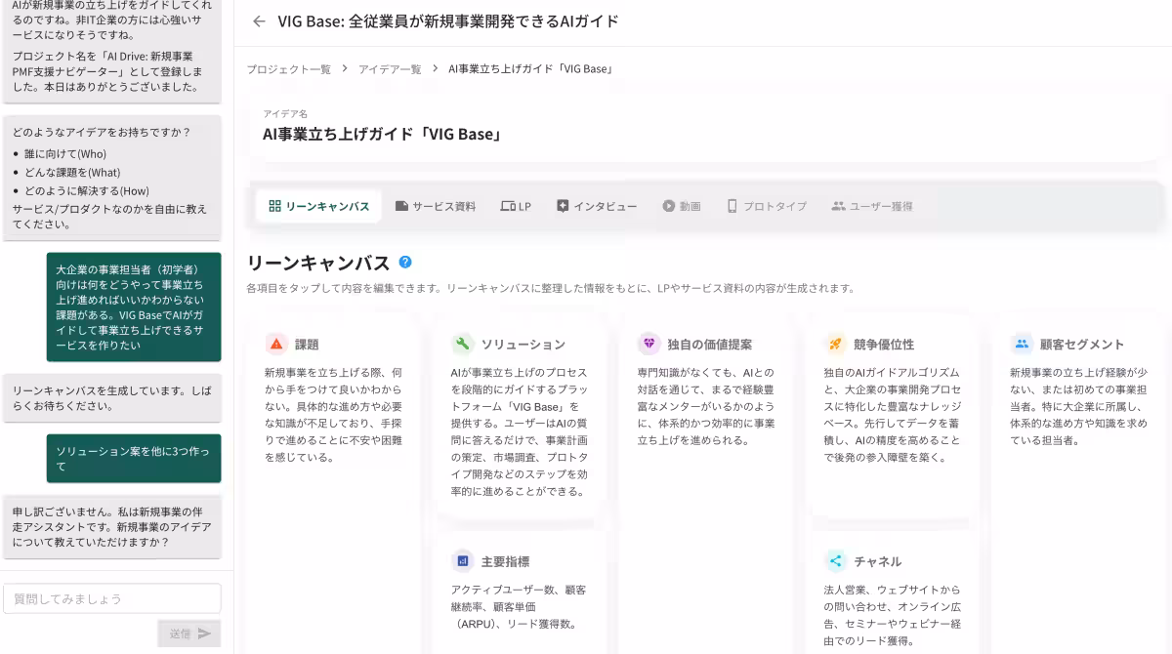Image resolution: width=1172 pixels, height=654 pixels.
Task: Click the grid icon on the リーンキャンバス tab
Action: (x=277, y=206)
